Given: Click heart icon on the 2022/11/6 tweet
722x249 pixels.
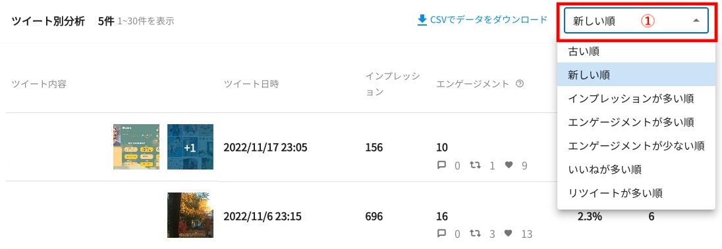Looking at the screenshot, I should (x=509, y=233).
